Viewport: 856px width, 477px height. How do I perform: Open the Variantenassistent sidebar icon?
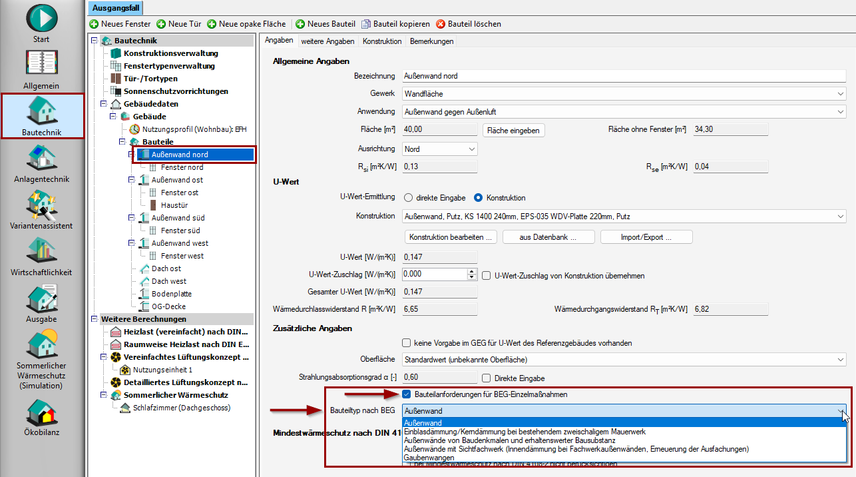(42, 205)
